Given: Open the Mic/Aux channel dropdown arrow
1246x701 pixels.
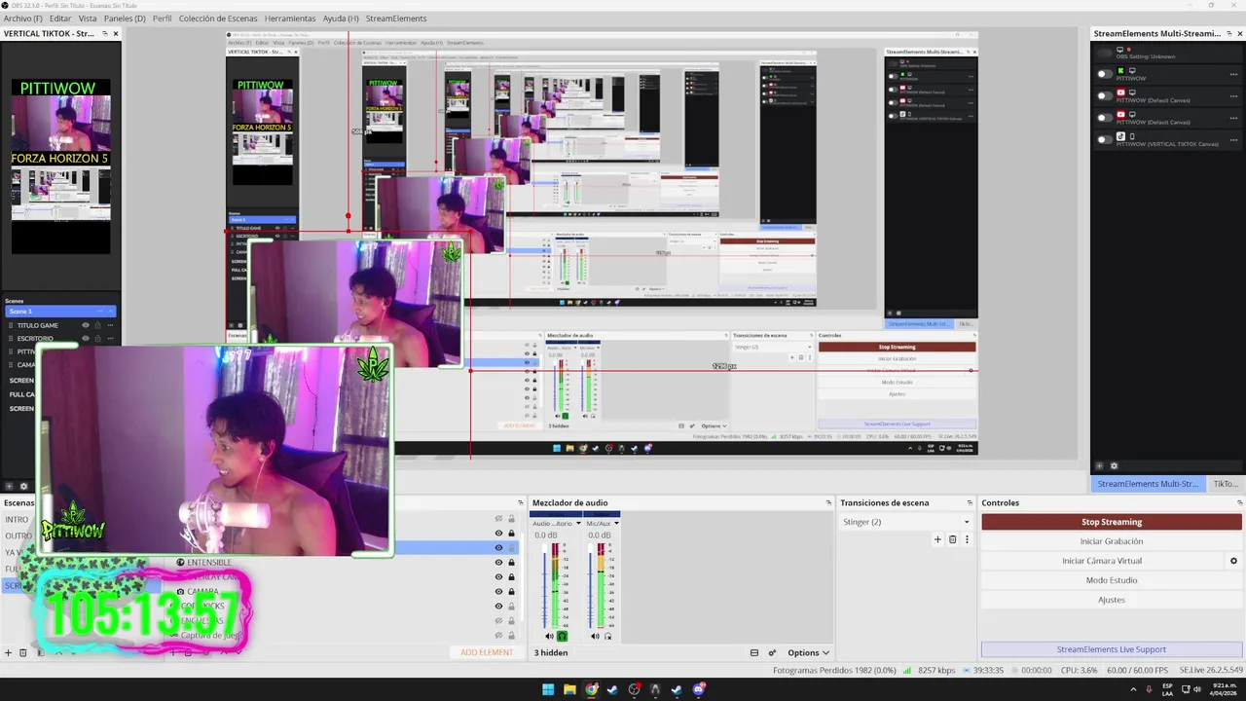Looking at the screenshot, I should pyautogui.click(x=616, y=523).
